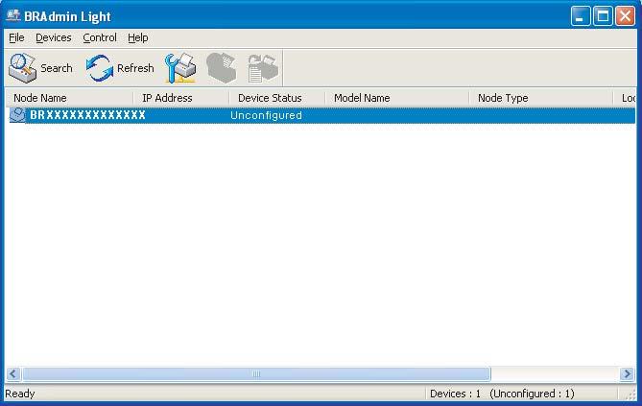This screenshot has width=642, height=406.
Task: Click the horizontal scrollbar right arrow
Action: 627,373
